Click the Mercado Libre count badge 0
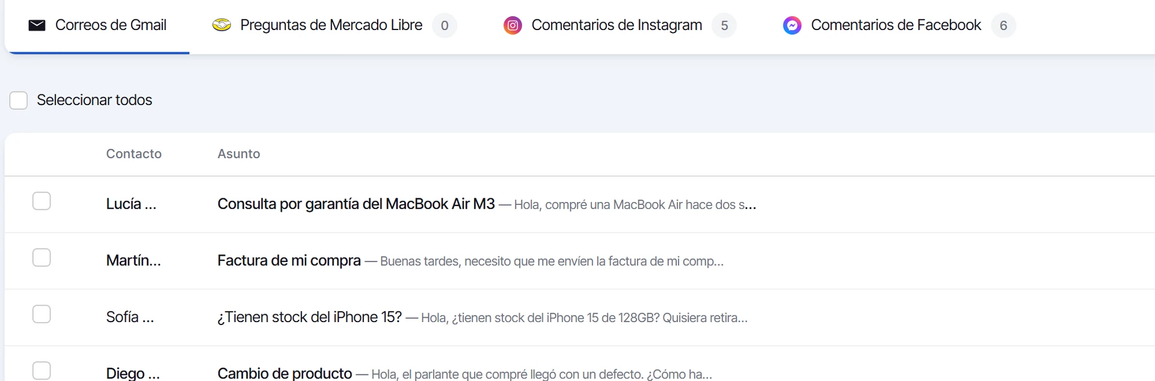1155x381 pixels. click(x=445, y=25)
